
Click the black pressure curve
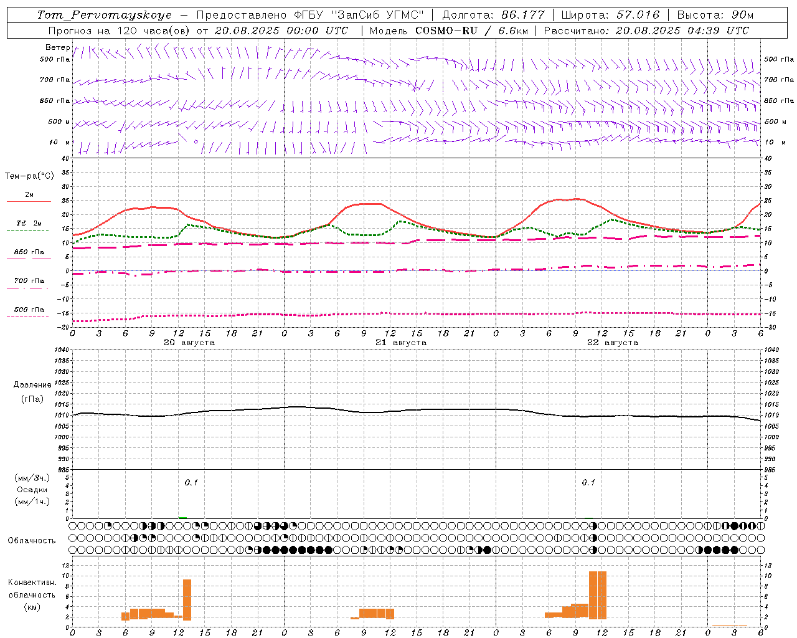click(x=417, y=411)
